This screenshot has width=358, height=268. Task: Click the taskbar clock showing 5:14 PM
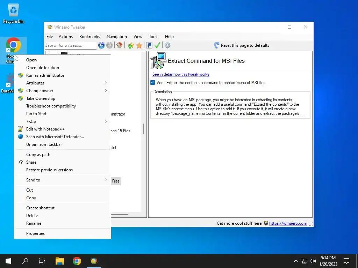(x=328, y=261)
